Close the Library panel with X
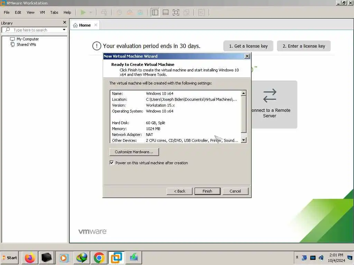Image resolution: width=354 pixels, height=265 pixels. pos(65,22)
